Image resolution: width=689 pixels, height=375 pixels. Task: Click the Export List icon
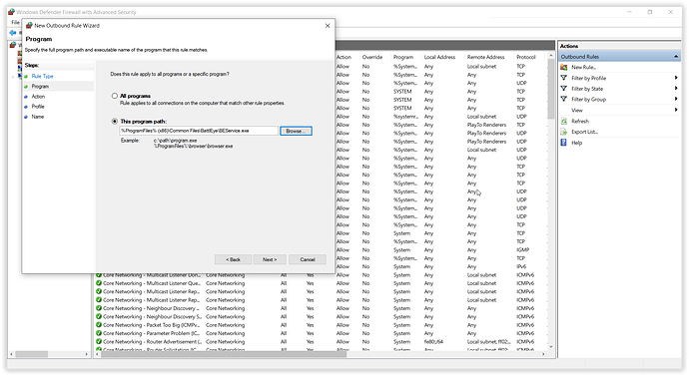coord(564,132)
